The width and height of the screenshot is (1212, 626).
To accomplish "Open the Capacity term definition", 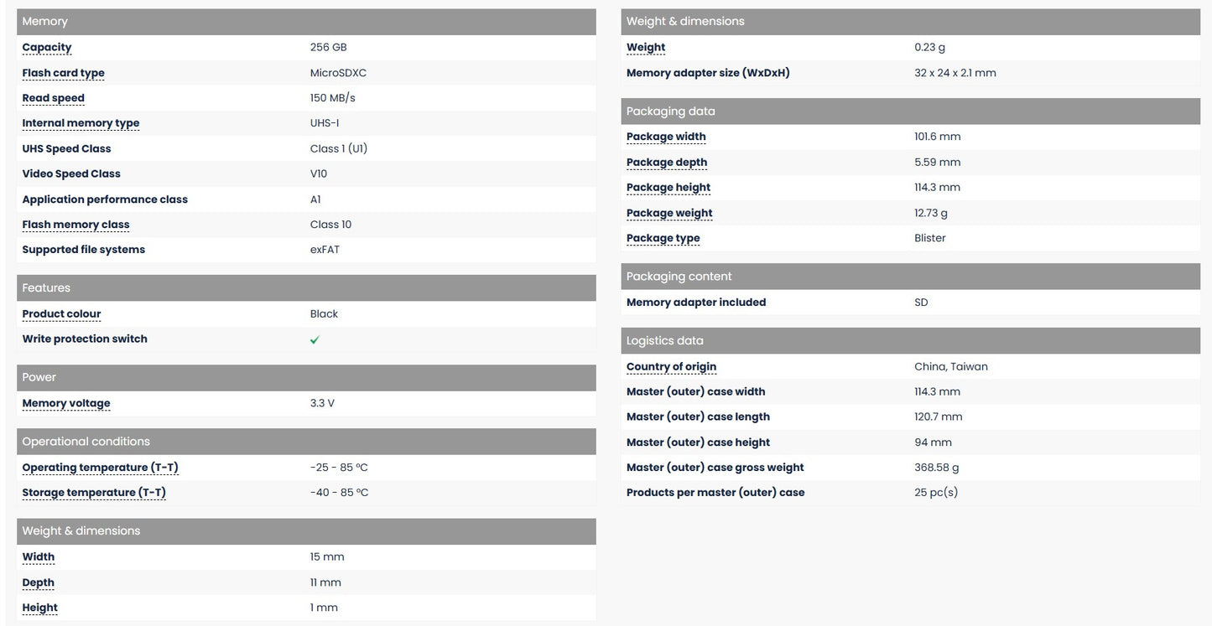I will [x=47, y=48].
